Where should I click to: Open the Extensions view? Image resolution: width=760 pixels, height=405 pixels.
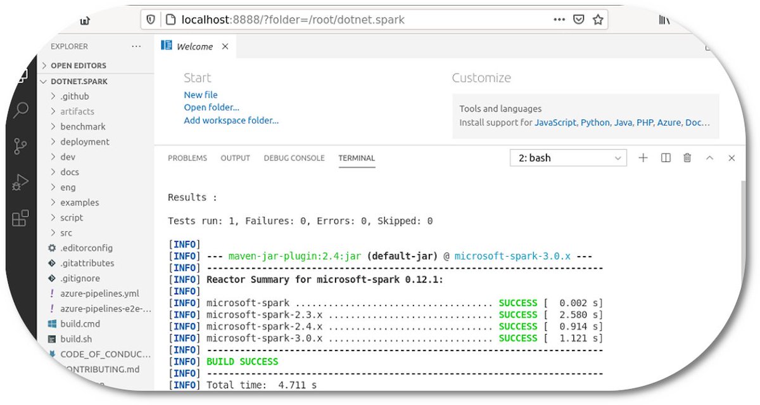[20, 219]
